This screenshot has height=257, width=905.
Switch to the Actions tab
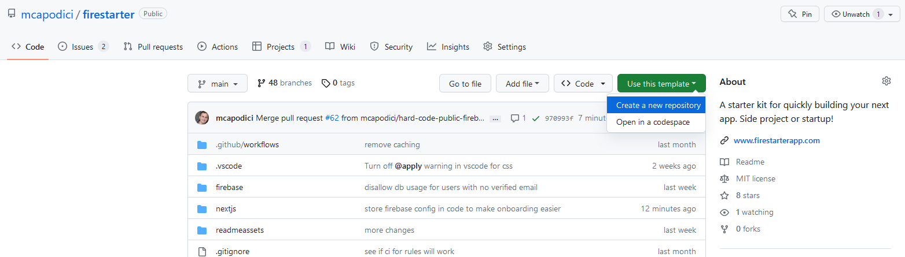pyautogui.click(x=218, y=47)
